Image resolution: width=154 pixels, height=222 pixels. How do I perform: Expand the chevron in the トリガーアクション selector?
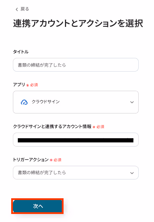click(132, 173)
